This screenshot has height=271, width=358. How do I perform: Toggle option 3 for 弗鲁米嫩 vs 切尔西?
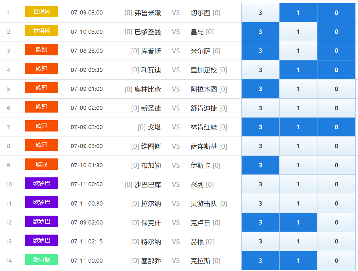260,13
